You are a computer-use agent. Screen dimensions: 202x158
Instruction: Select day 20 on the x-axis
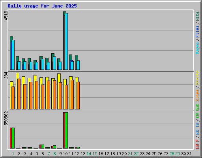click(124, 154)
